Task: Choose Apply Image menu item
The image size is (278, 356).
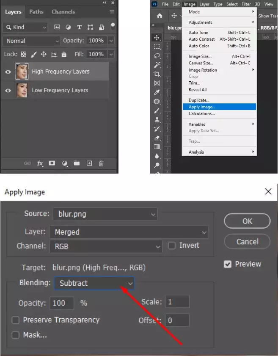Action: 220,107
